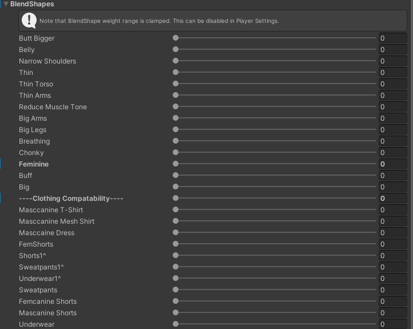
Task: Collapse the BlendShapes foldout arrow
Action: click(6, 4)
